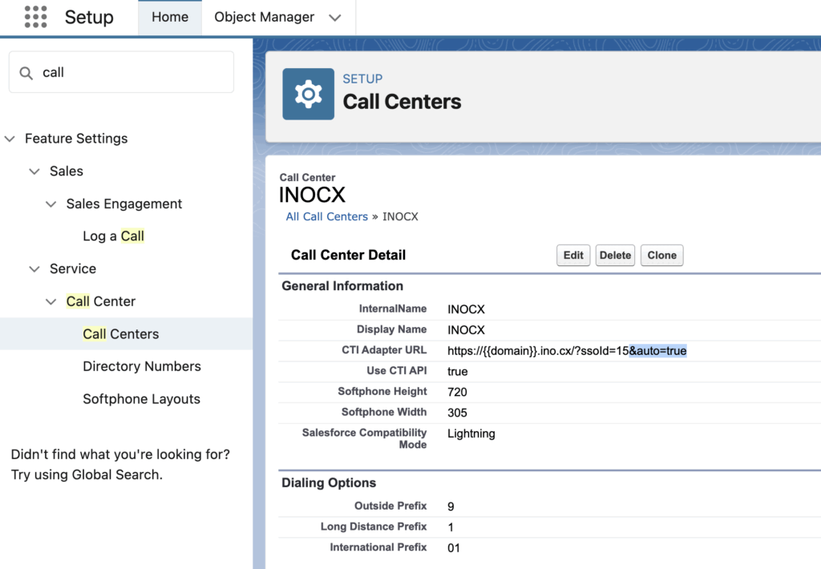
Task: Open the Object Manager tab
Action: (x=264, y=17)
